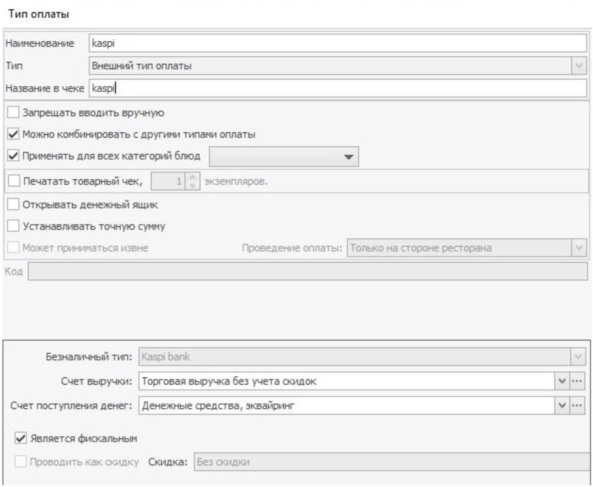Expand Счет выручки dropdown arrow
Viewport: 593px width, 487px height.
point(562,381)
